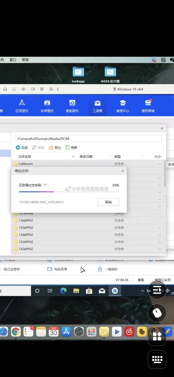Select the 136APPLE folder
The image size is (174, 377).
tap(88, 220)
